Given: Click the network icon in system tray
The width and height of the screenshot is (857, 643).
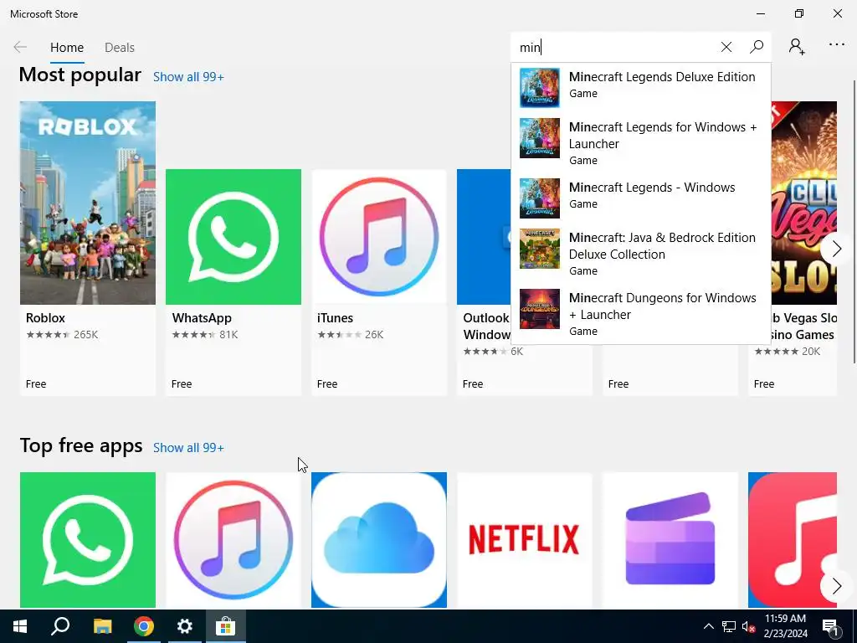Looking at the screenshot, I should 729,626.
